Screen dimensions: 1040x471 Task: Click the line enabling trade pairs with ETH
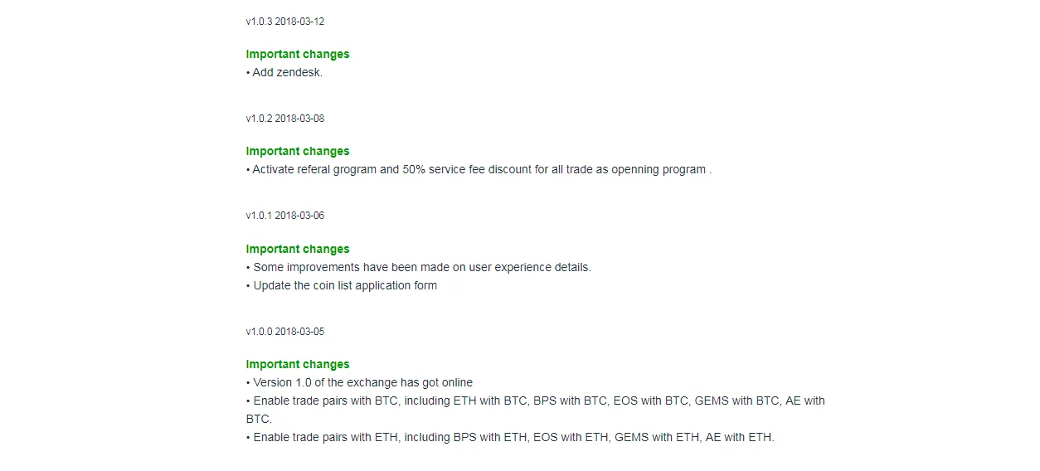tap(510, 437)
